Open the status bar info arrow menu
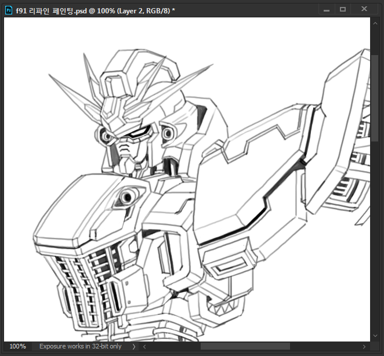Screen dimensions: 384x356 [x=134, y=347]
